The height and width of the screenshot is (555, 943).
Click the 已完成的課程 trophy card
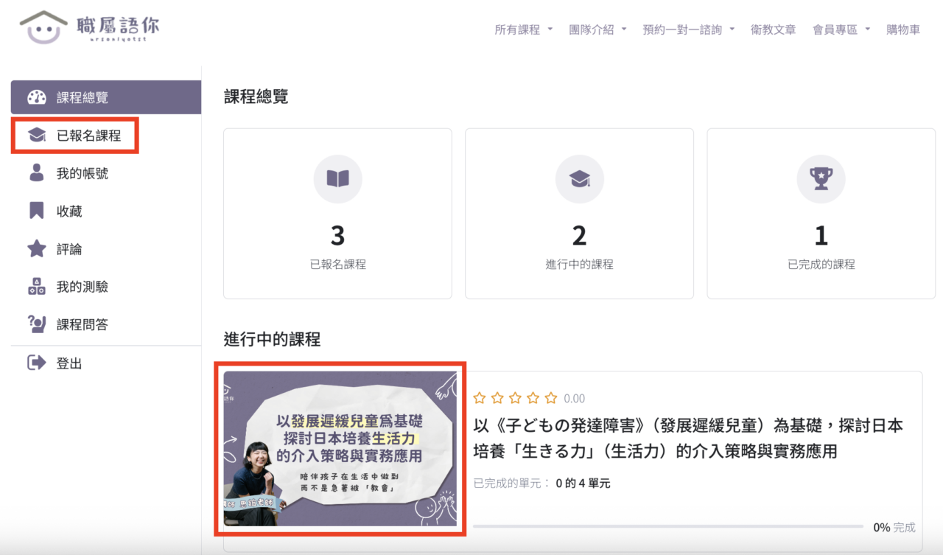tap(821, 214)
